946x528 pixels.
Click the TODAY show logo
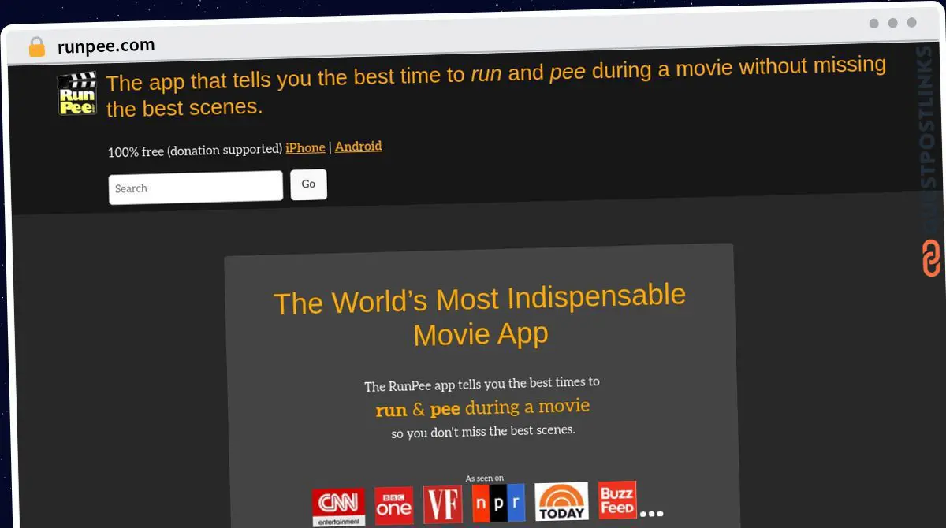click(x=561, y=501)
